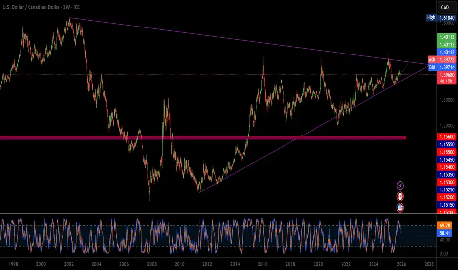Image resolution: width=458 pixels, height=270 pixels.
Task: Click the 2006 label on time axis
Action: click(x=124, y=264)
